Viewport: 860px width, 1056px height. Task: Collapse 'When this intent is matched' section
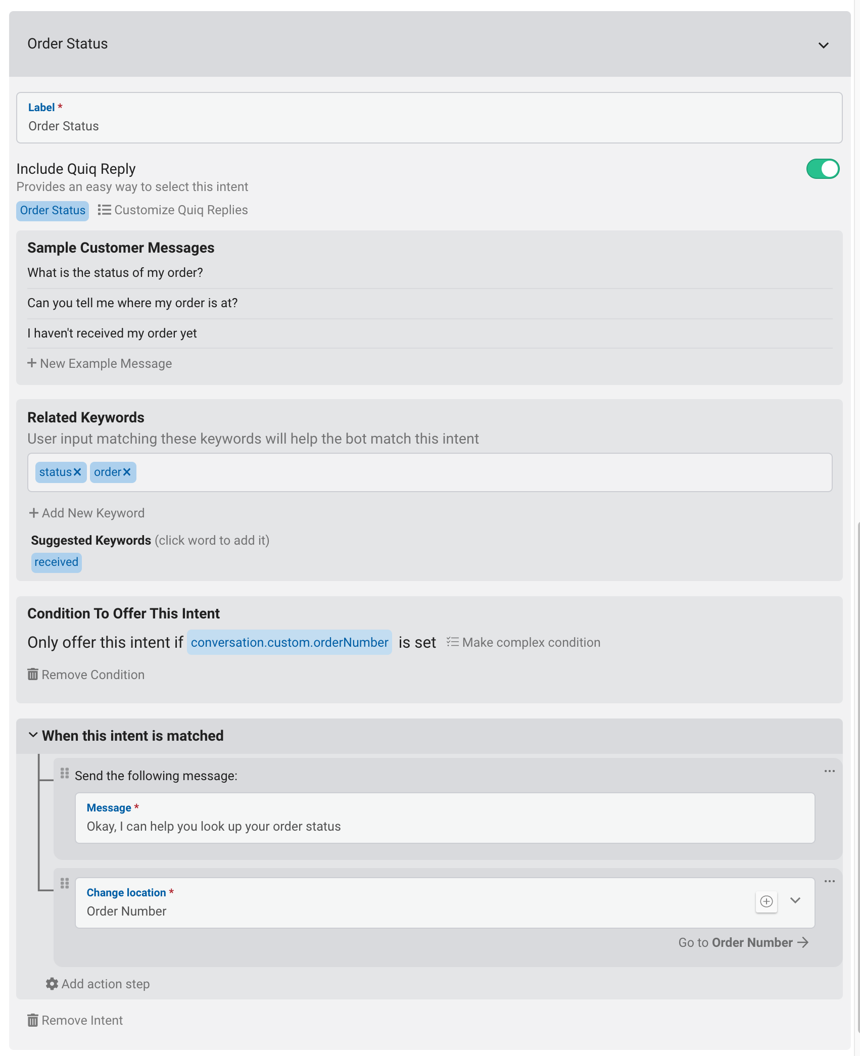(x=33, y=735)
